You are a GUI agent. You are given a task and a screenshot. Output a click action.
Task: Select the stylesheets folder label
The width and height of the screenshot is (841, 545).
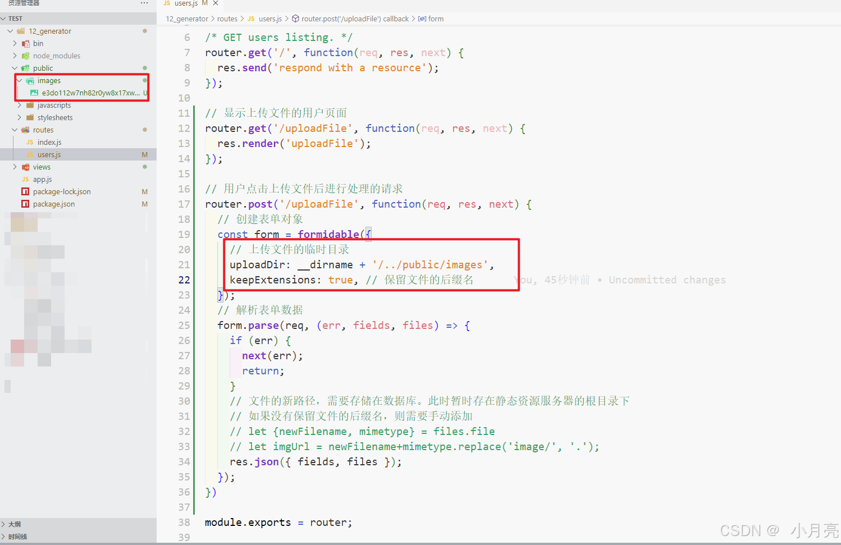click(55, 117)
